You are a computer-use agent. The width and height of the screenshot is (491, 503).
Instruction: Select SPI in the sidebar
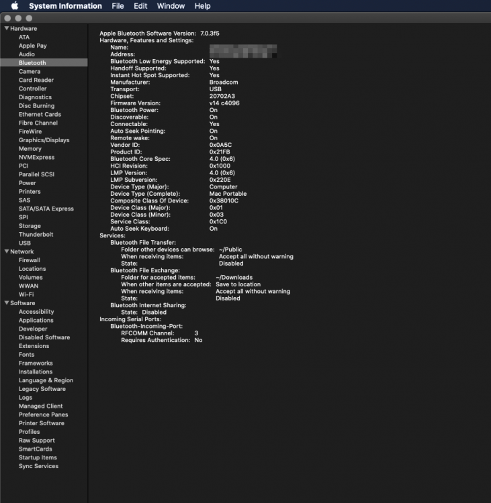[23, 217]
